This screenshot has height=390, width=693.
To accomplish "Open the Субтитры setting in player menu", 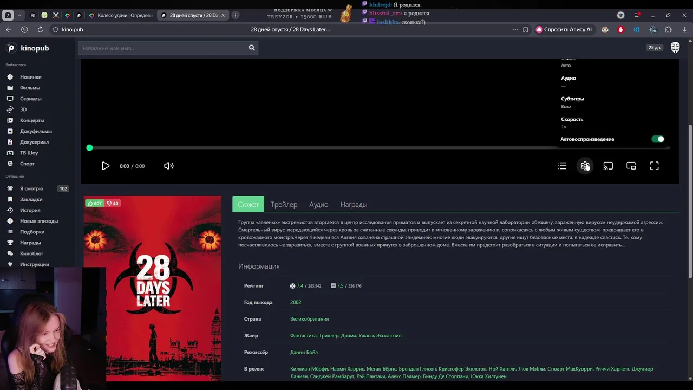I will click(572, 102).
